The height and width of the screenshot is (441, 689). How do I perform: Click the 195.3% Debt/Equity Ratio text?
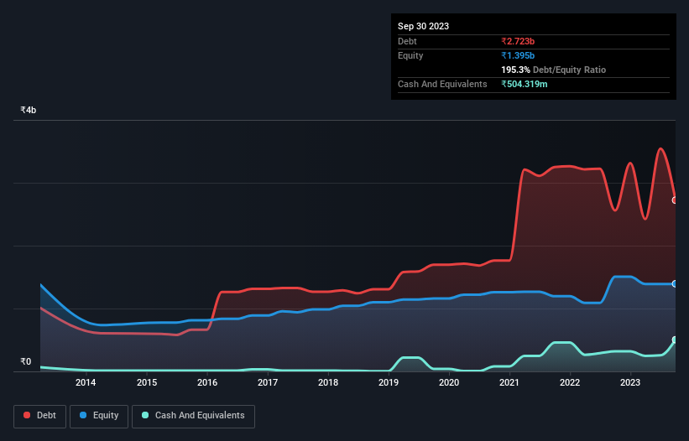tap(553, 70)
